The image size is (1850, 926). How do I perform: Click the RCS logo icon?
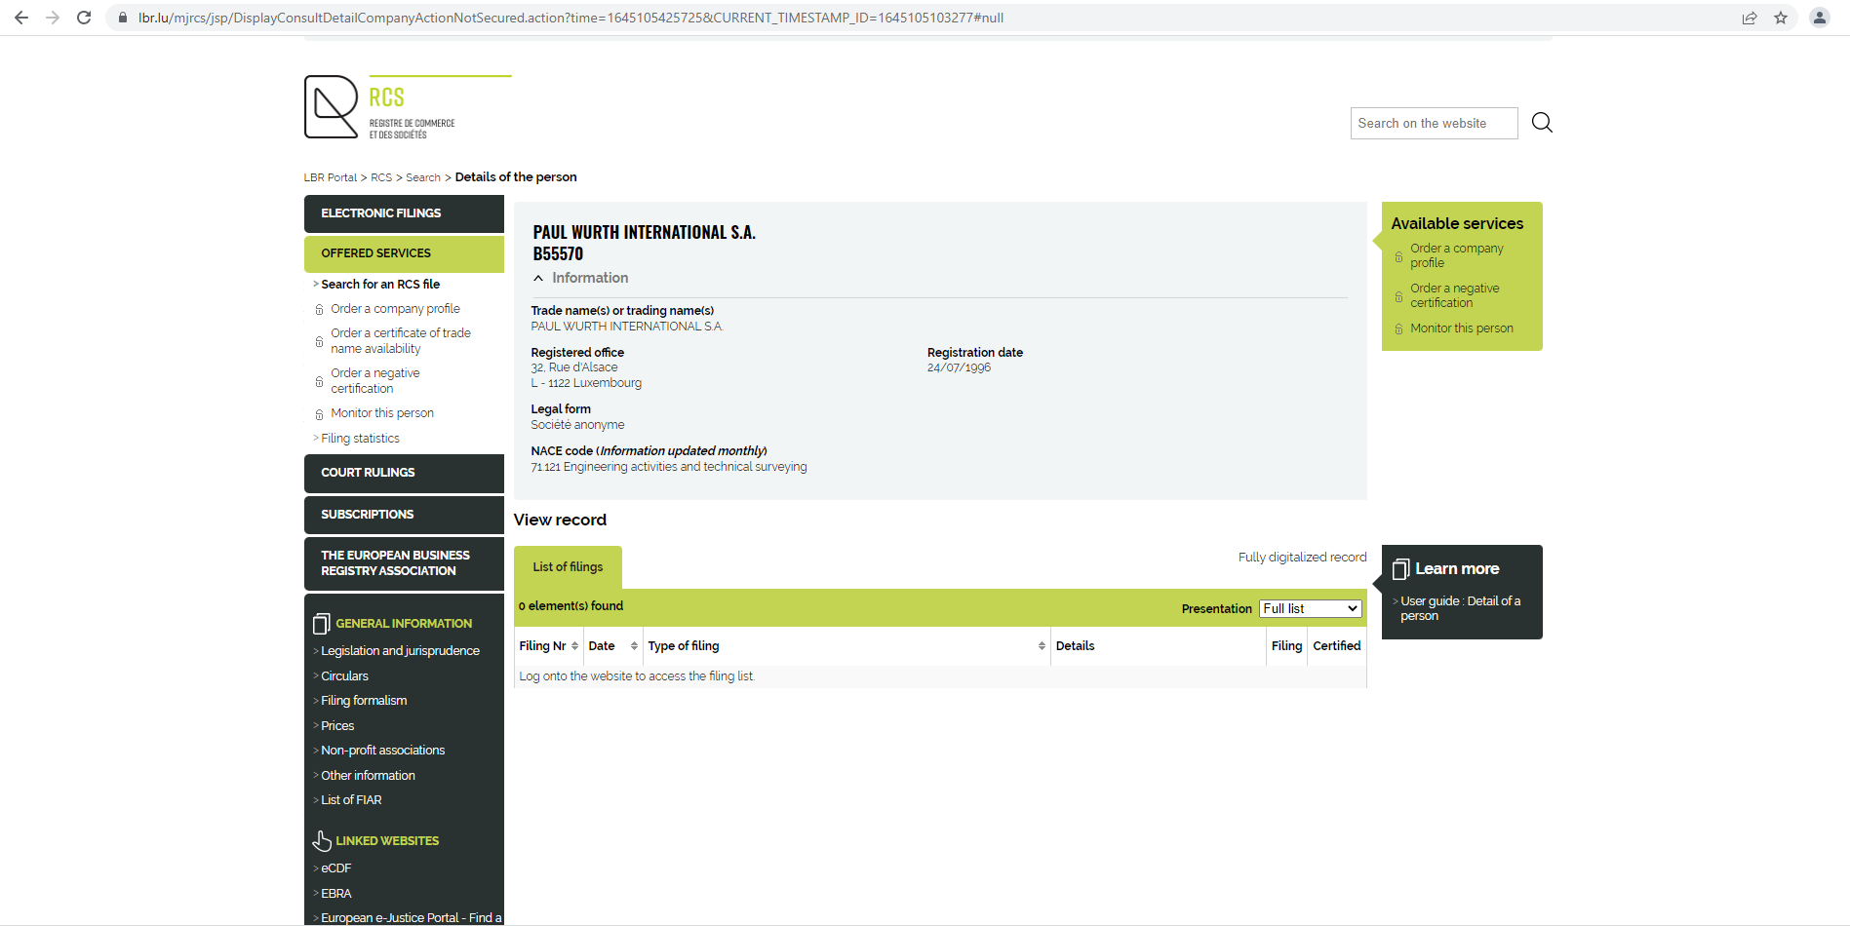tap(332, 107)
